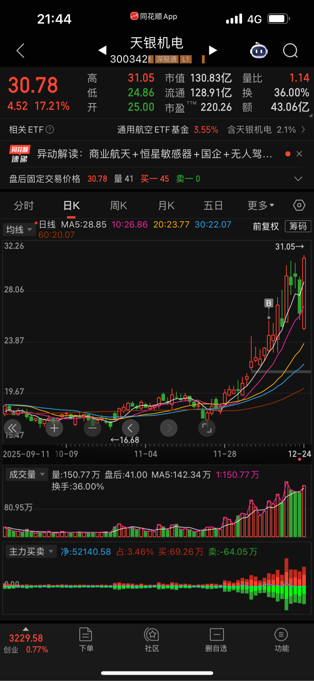Screen dimensions: 314x681
Task: Tap the B buy marker on the chart
Action: tap(269, 303)
